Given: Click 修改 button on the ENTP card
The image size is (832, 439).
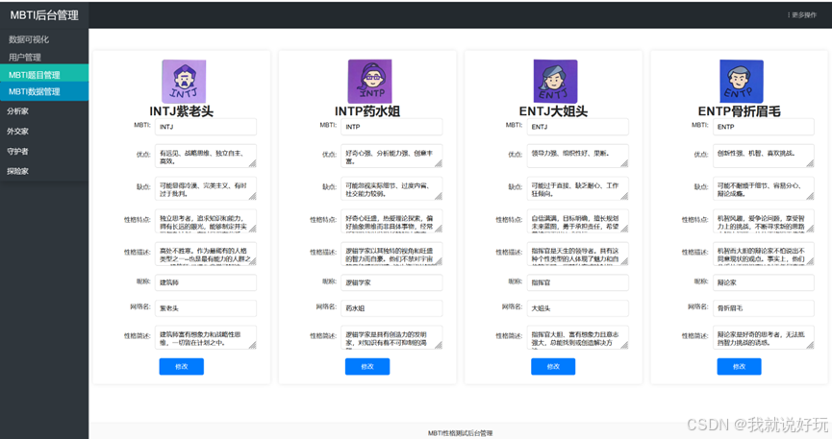Looking at the screenshot, I should tap(739, 366).
